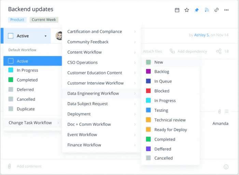Screen dimensions: 239x175
Task: Open the three-dot more options menu
Action: click(226, 10)
